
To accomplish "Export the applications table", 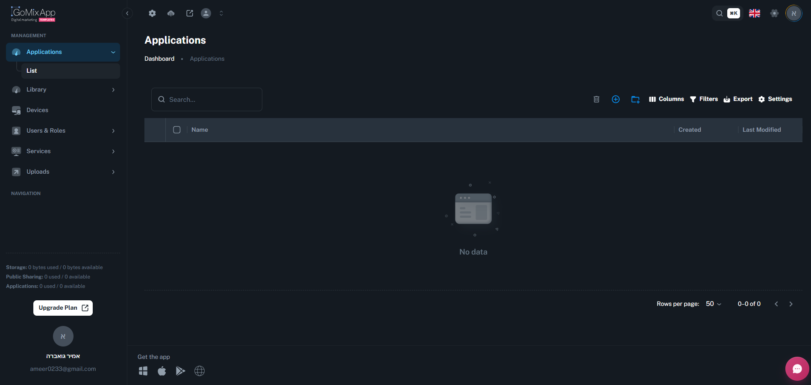I will coord(738,99).
